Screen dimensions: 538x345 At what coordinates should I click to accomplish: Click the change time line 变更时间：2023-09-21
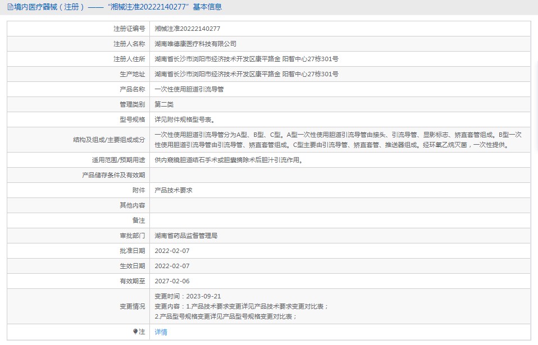[188, 296]
